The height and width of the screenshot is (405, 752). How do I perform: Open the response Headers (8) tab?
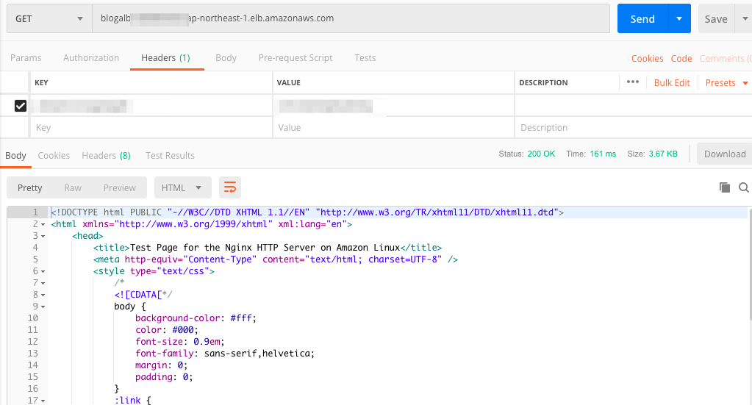pyautogui.click(x=106, y=155)
